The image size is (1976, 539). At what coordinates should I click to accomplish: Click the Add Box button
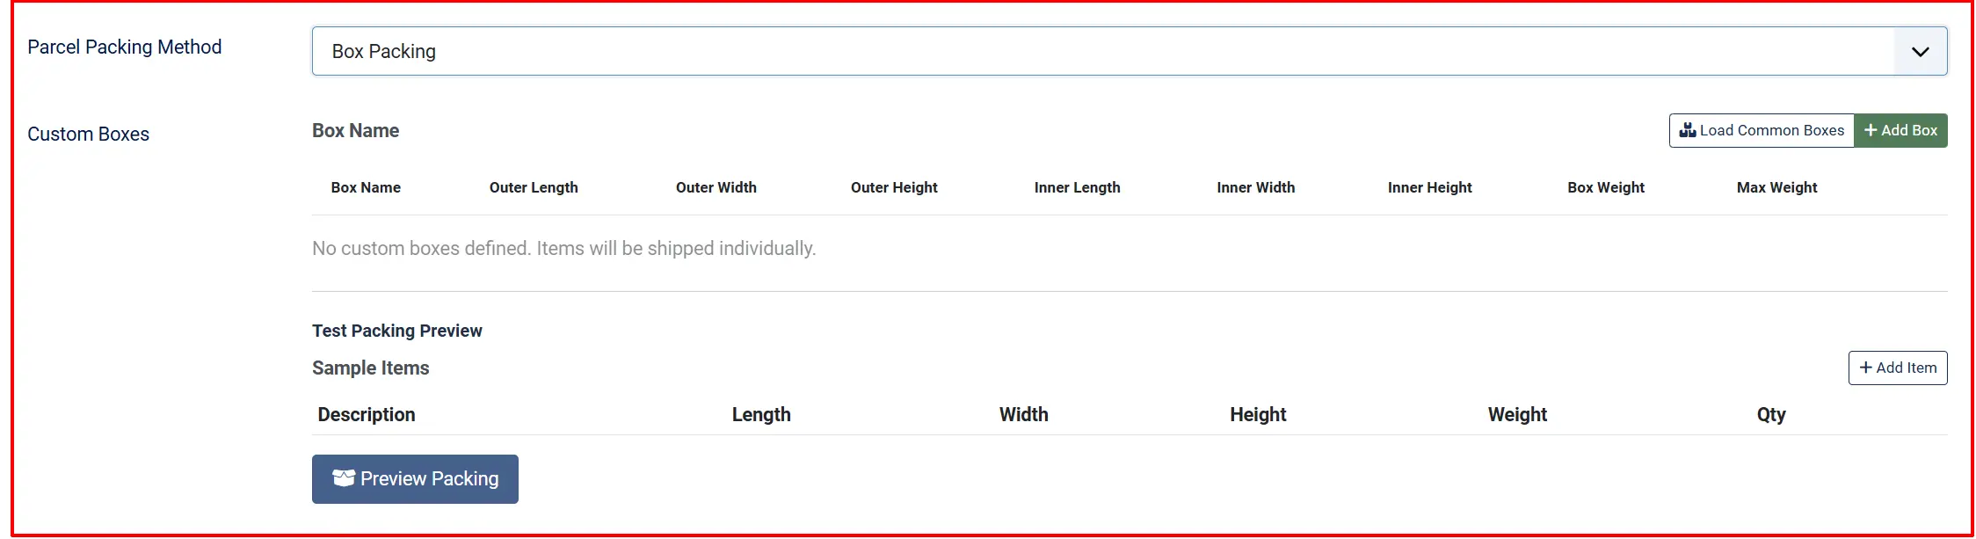pos(1900,130)
